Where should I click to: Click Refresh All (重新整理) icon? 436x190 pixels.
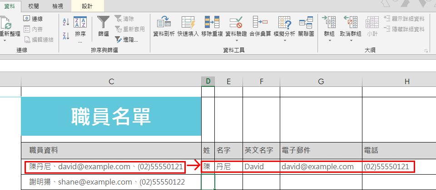(x=5, y=23)
